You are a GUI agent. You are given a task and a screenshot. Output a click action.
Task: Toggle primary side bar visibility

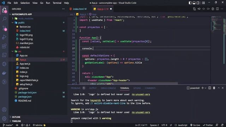pos(190,3)
